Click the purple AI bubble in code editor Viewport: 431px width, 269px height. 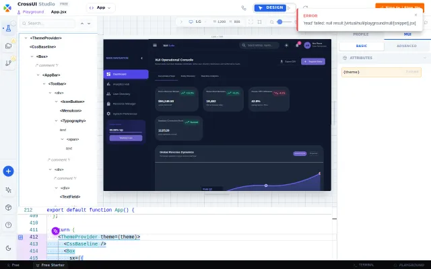(x=55, y=231)
